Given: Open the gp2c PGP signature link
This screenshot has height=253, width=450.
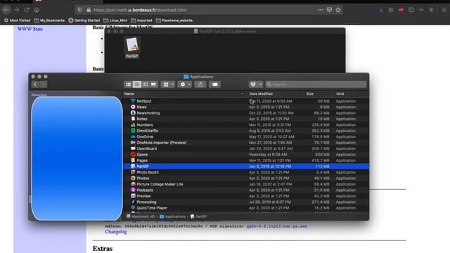Looking at the screenshot, I should (276, 226).
